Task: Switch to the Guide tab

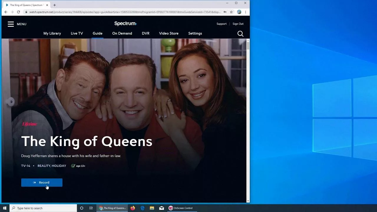Action: tap(97, 33)
